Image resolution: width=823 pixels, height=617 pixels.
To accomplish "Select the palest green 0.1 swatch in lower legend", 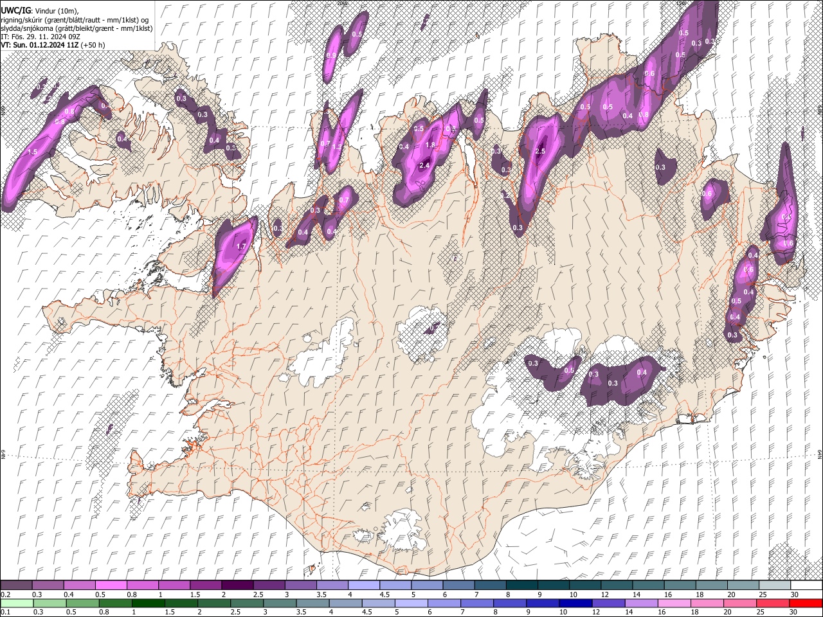I will click(x=17, y=604).
